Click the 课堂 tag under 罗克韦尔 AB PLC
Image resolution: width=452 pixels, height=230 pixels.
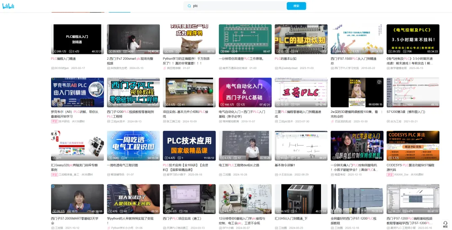pyautogui.click(x=54, y=121)
